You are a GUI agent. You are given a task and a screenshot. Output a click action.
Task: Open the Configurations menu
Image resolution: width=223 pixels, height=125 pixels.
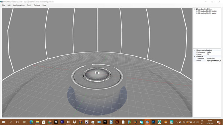click(19, 5)
